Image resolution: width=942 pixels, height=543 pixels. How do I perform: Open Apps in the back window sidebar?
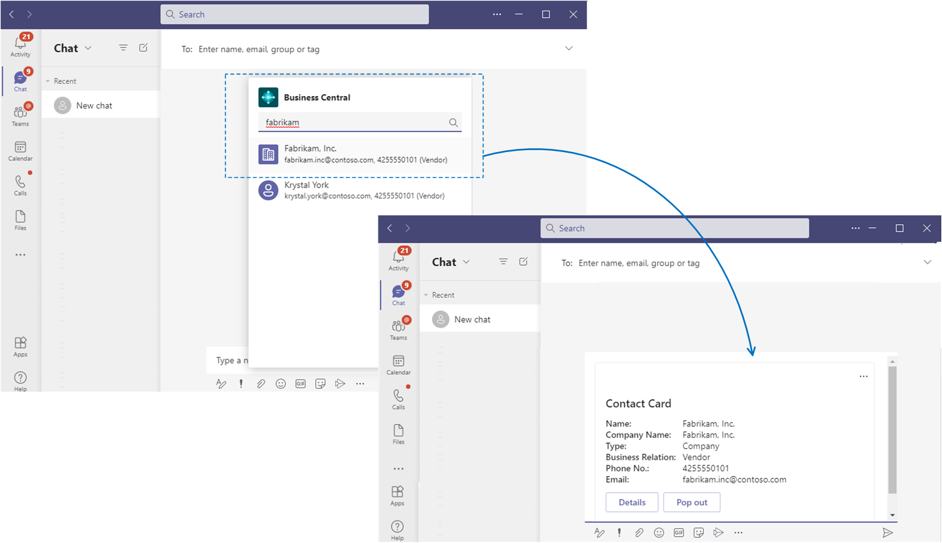20,346
